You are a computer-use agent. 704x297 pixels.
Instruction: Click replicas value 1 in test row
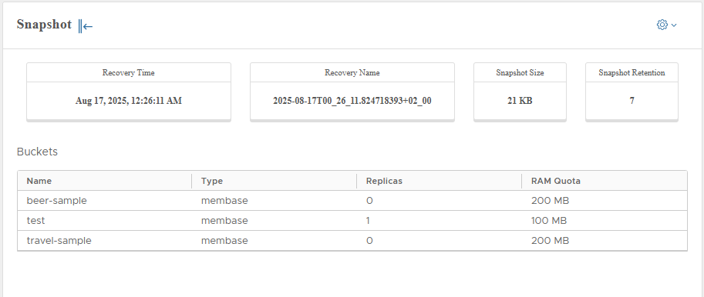pyautogui.click(x=369, y=220)
